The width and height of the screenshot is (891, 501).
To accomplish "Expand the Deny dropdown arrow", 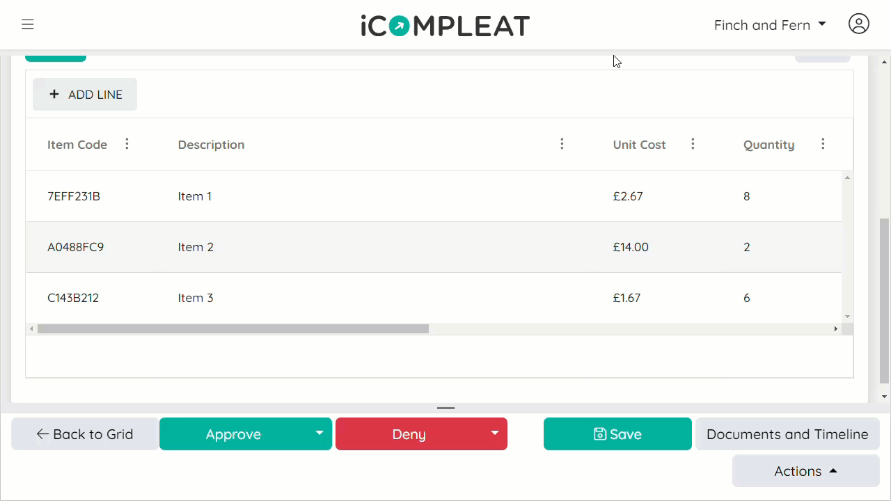I will pos(495,434).
